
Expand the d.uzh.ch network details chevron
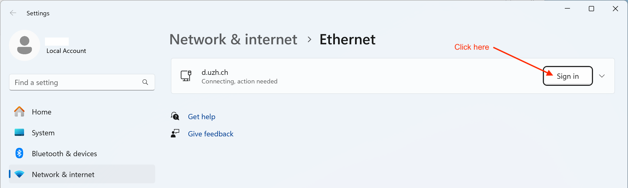coord(602,76)
